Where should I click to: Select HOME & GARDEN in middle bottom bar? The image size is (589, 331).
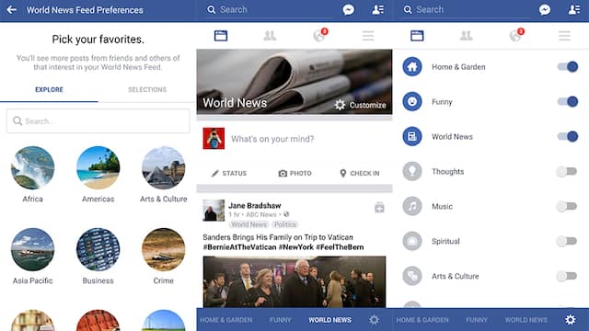pos(226,320)
